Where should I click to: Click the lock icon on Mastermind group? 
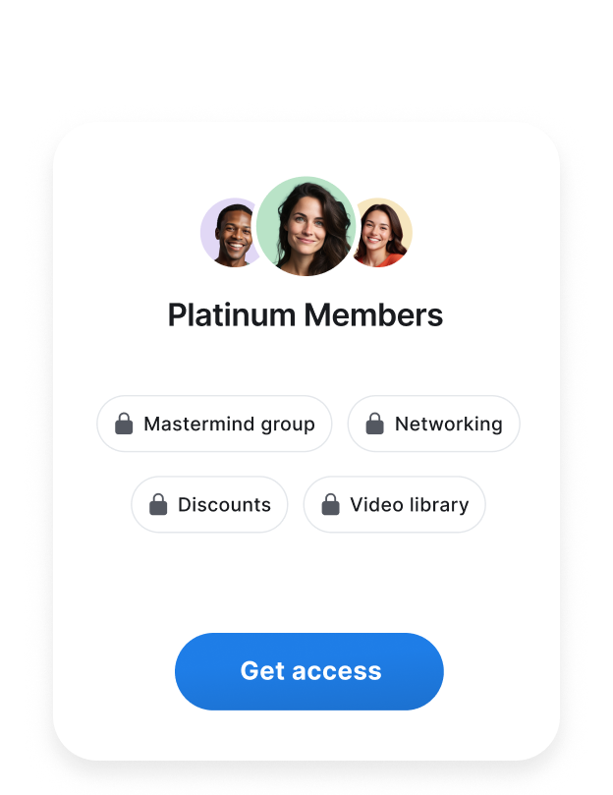coord(124,424)
